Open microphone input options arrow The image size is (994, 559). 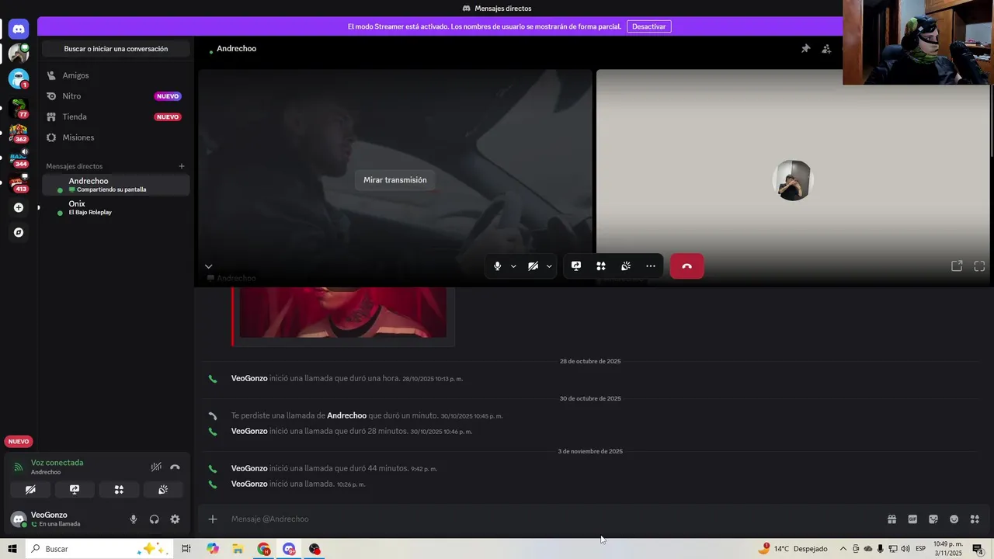click(513, 266)
